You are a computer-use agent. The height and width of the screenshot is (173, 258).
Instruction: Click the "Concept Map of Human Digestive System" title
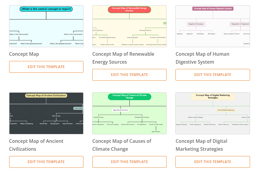click(x=202, y=58)
